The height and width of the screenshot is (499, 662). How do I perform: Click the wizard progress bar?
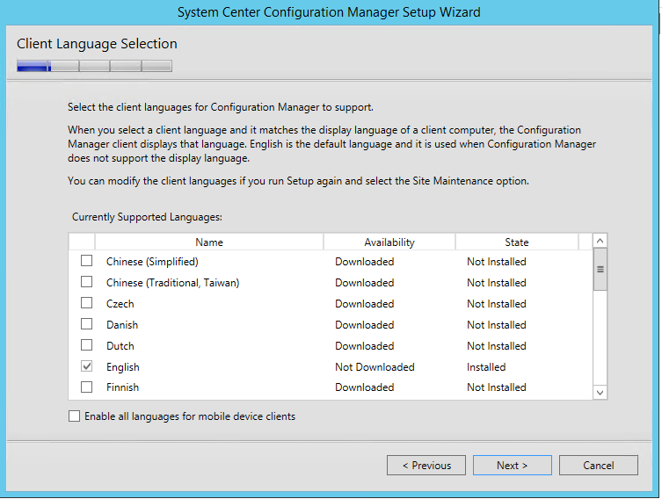[x=94, y=66]
